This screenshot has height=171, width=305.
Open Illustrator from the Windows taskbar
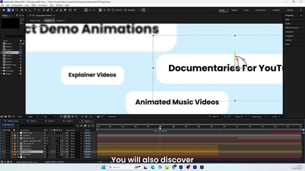pos(202,167)
